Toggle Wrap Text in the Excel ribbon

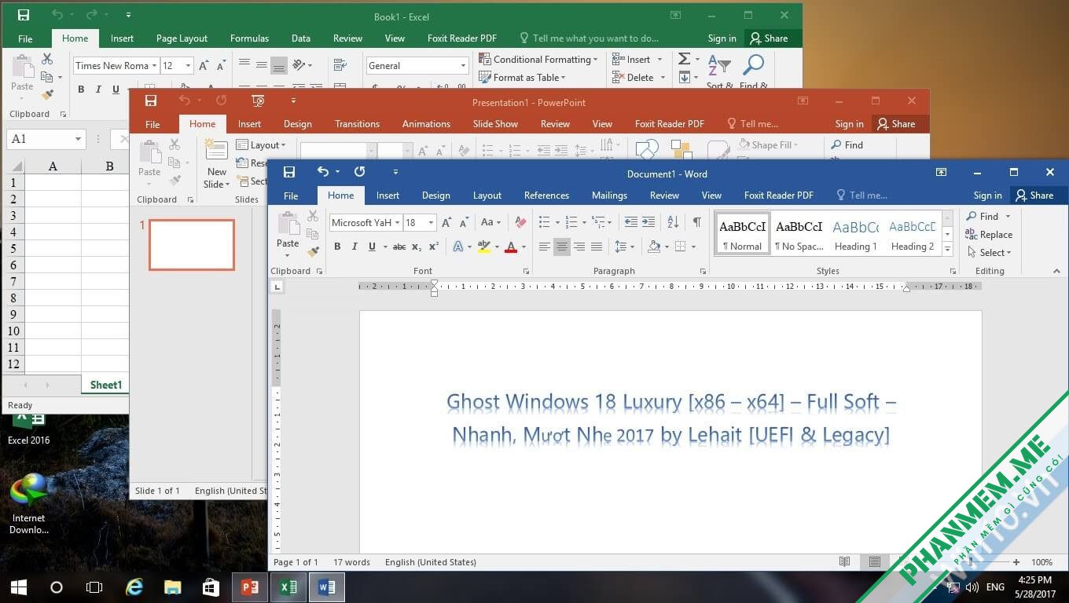[x=340, y=65]
